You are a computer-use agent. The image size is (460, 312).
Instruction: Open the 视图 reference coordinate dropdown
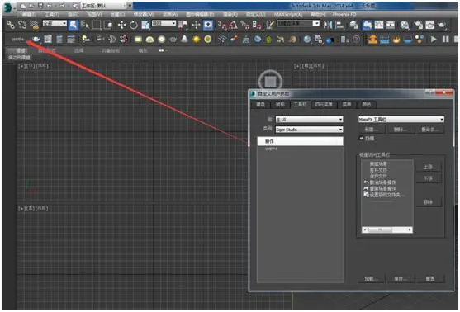164,23
